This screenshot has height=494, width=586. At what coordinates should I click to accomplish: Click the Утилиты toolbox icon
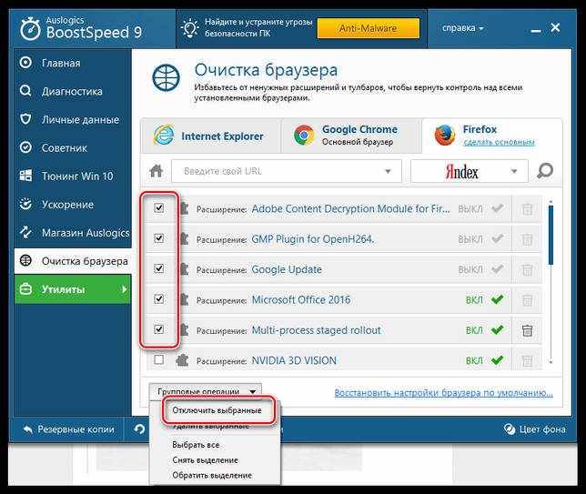(x=25, y=289)
